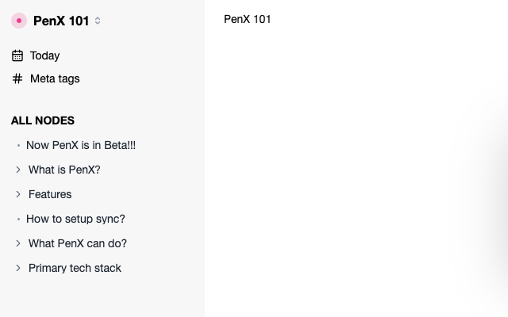Open the PenX 101 space switcher chevron
508x317 pixels.
(x=98, y=21)
